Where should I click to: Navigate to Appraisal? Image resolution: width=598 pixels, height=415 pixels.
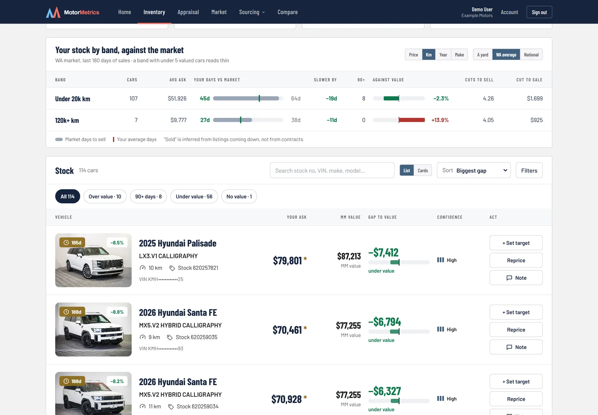[188, 12]
